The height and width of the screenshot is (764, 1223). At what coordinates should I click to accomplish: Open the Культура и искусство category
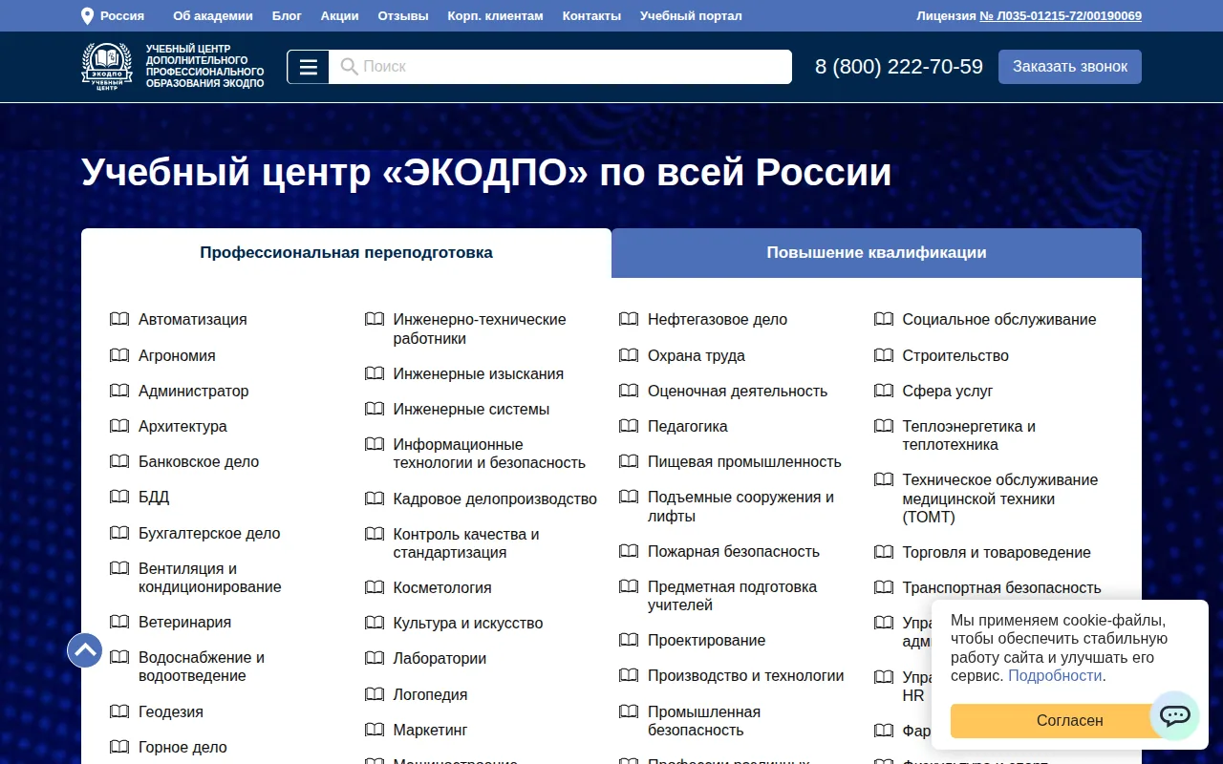pyautogui.click(x=468, y=623)
